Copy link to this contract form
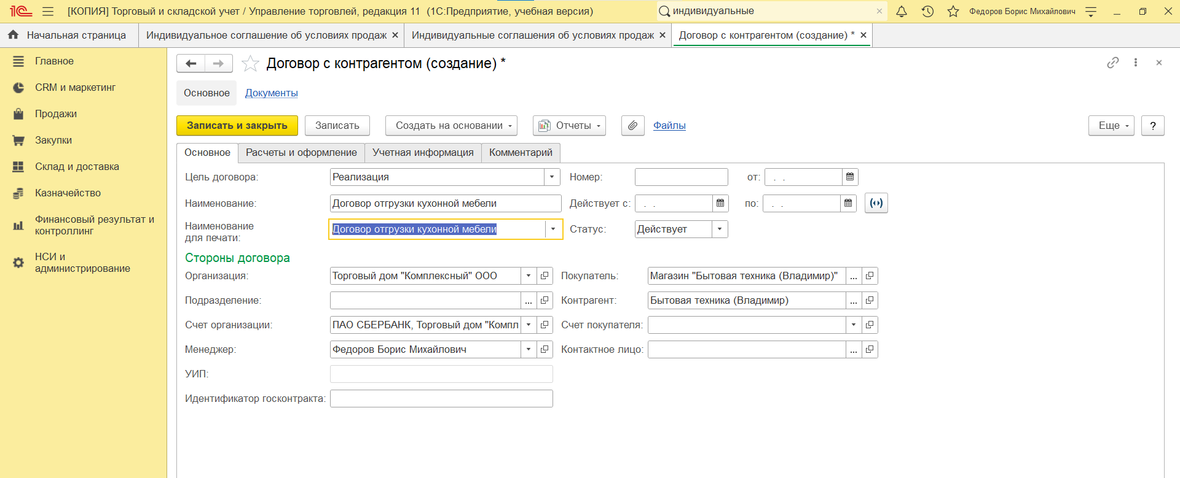Screen dimensions: 1180x478 coord(1113,63)
